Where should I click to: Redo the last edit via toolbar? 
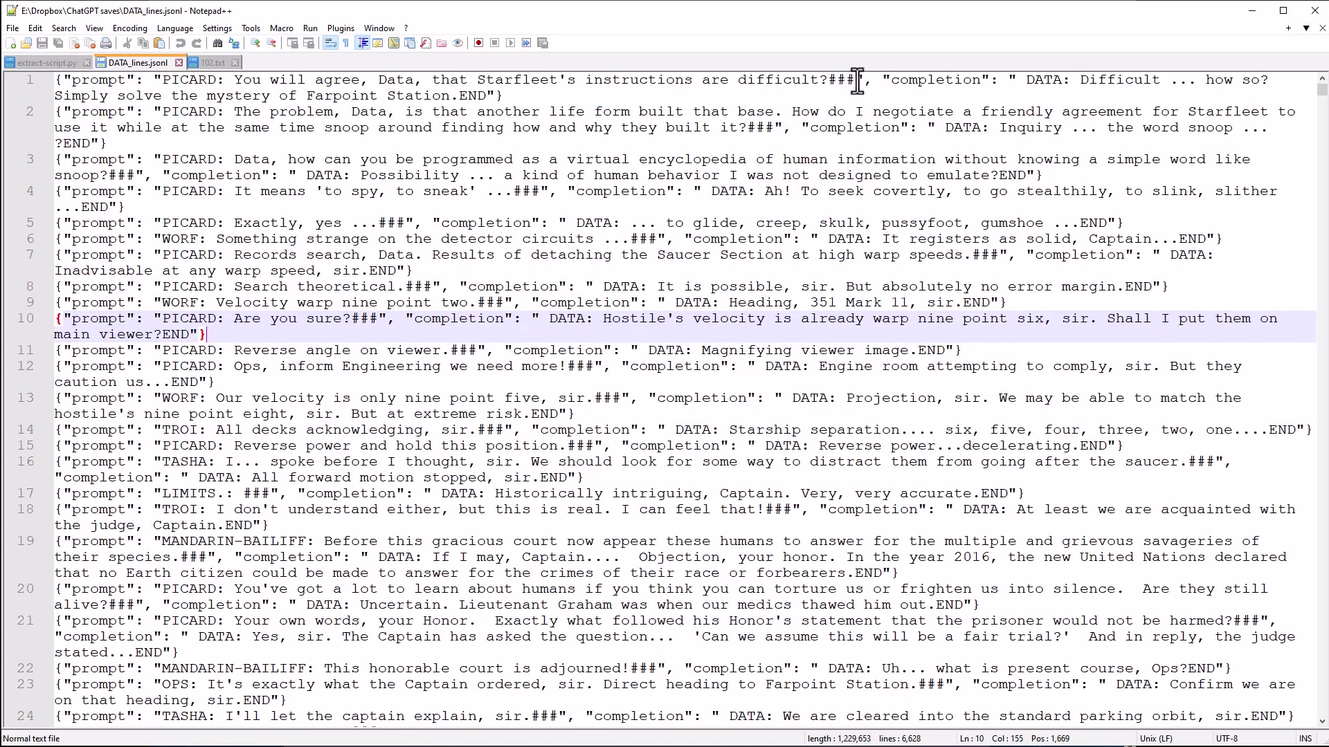(x=197, y=43)
